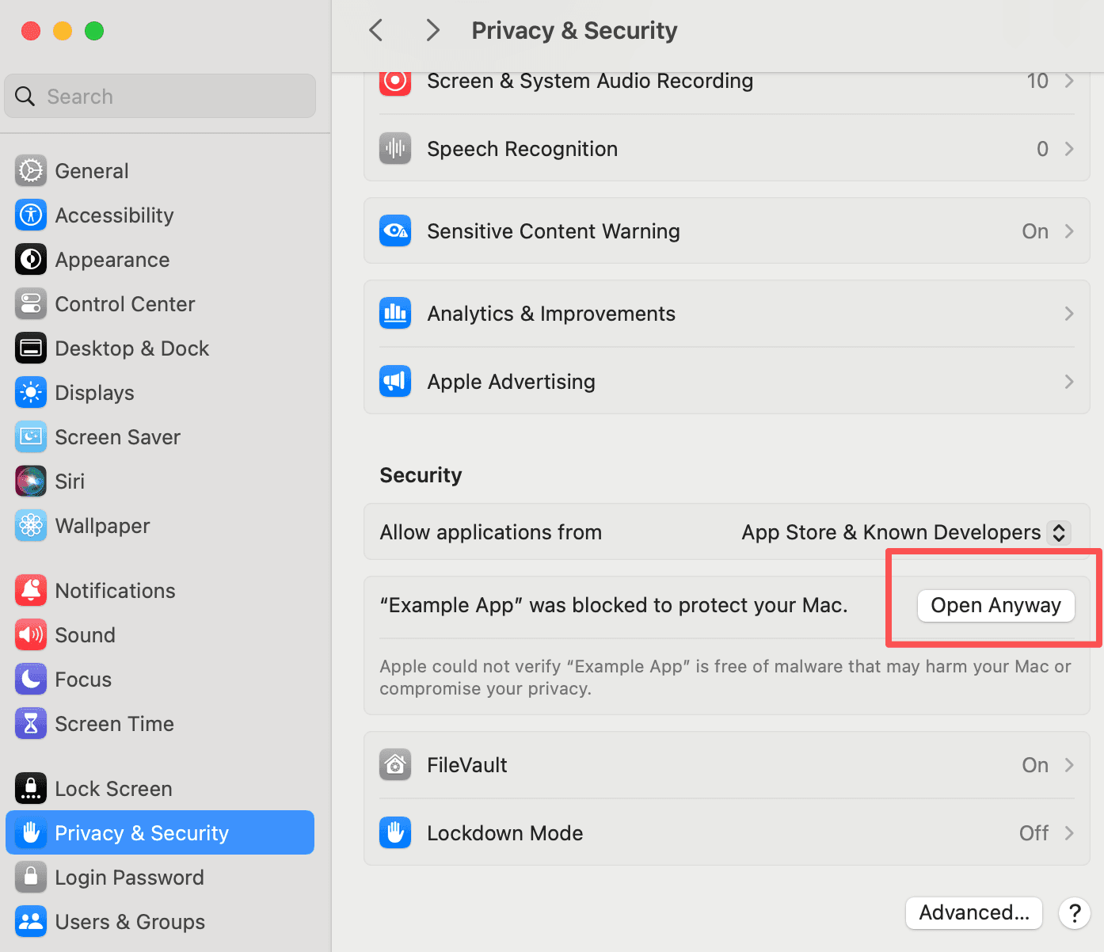This screenshot has width=1104, height=952.
Task: Click the Sensitive Content Warning eye icon
Action: tap(395, 231)
